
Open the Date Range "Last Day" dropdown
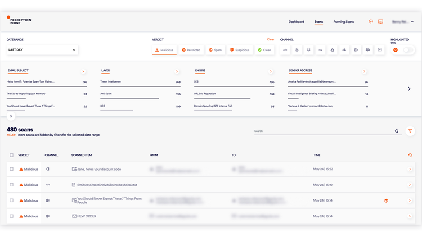click(42, 50)
